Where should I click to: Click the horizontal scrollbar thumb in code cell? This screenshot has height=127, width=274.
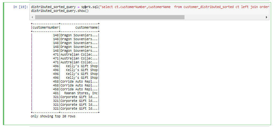click(x=110, y=17)
